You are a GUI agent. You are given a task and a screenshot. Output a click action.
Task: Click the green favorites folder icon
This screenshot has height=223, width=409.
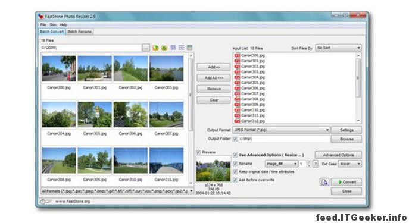coord(164,48)
